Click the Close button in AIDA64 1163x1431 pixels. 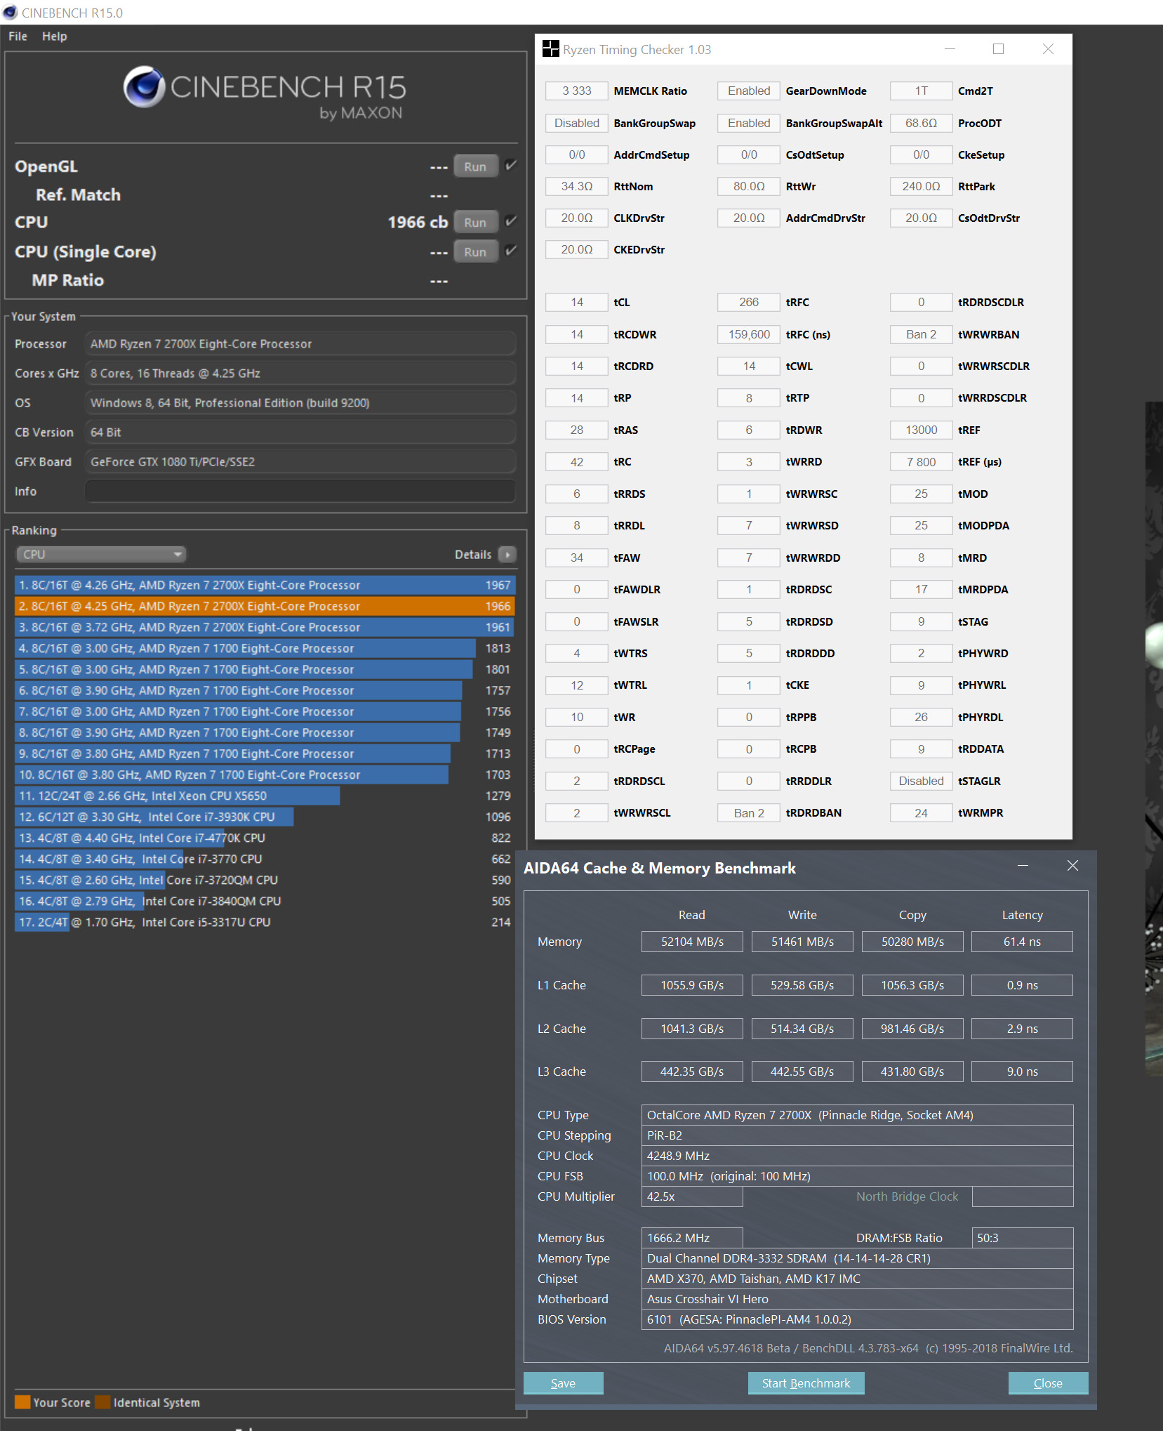[x=1048, y=1383]
